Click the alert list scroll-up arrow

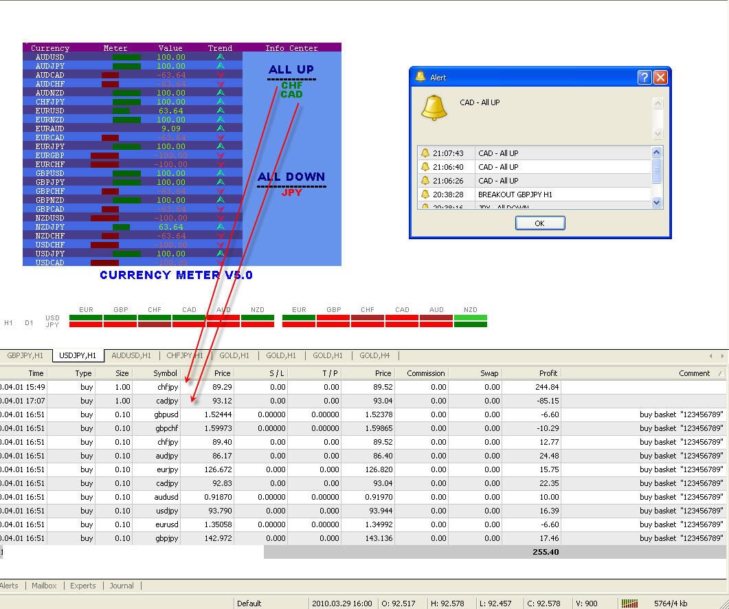[x=656, y=152]
